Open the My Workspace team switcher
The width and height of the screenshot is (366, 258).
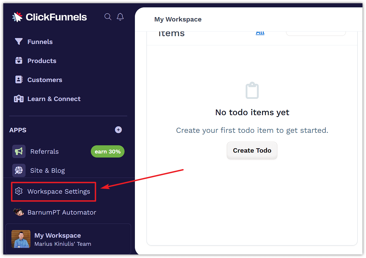68,239
